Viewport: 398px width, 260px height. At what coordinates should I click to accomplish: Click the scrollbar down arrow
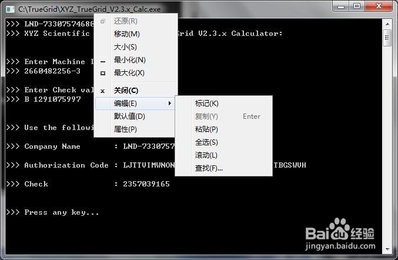(387, 249)
